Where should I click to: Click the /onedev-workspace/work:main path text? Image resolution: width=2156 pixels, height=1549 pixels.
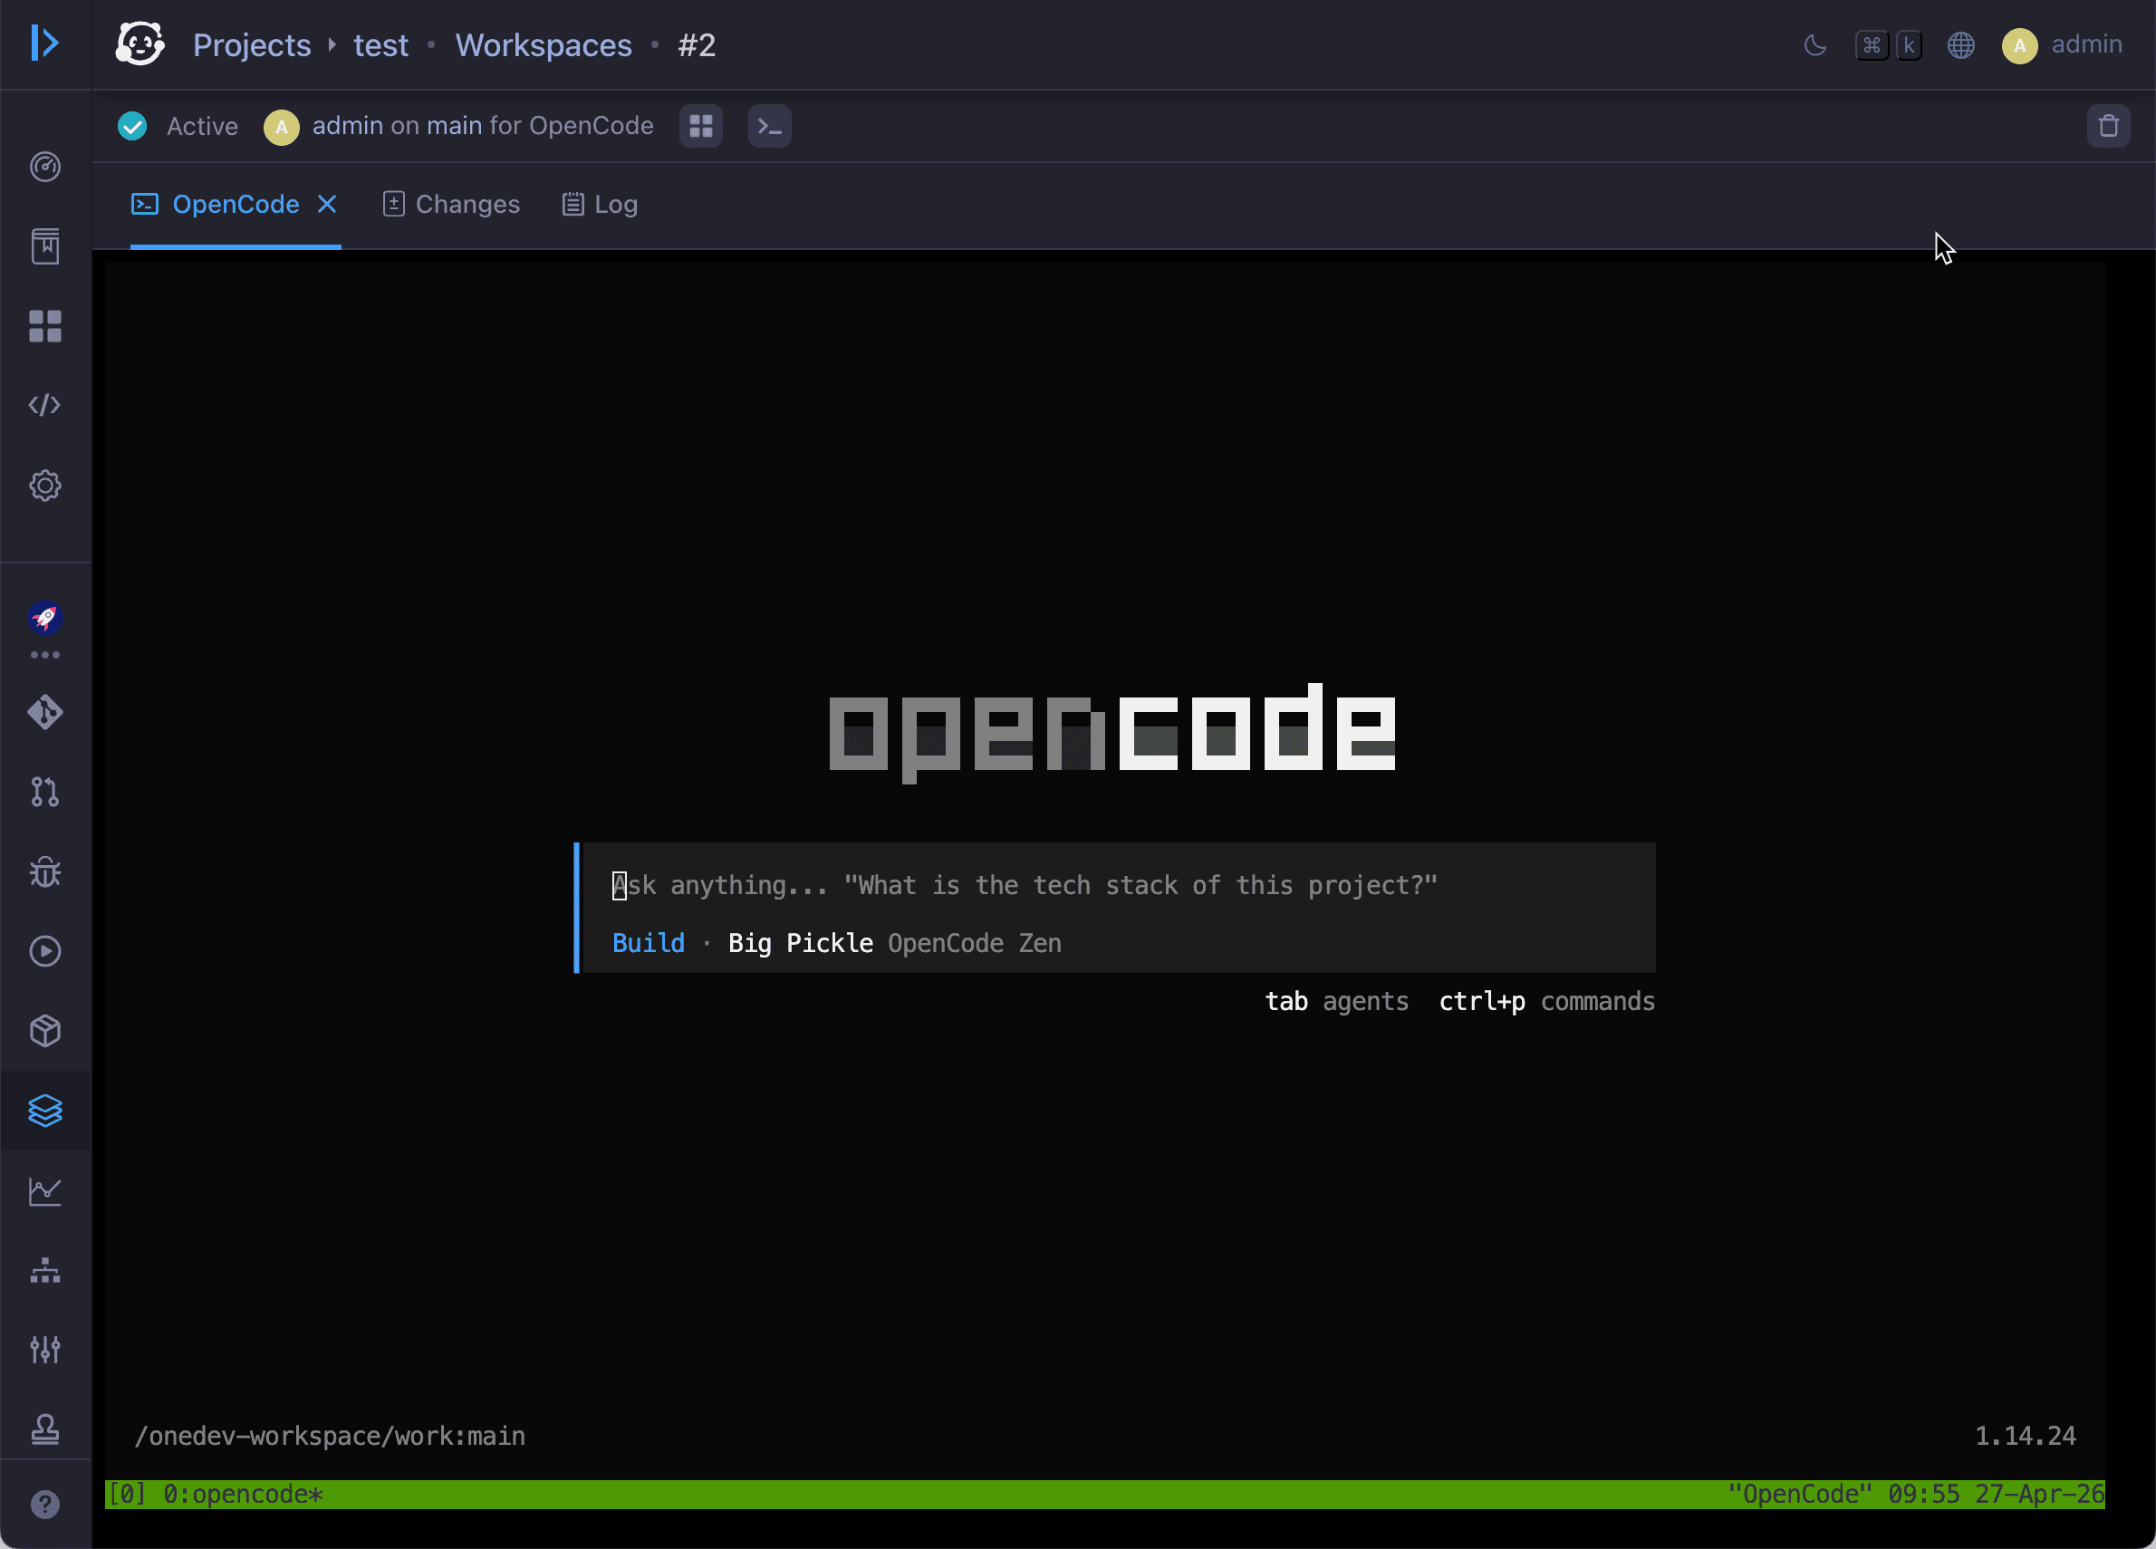pyautogui.click(x=330, y=1435)
